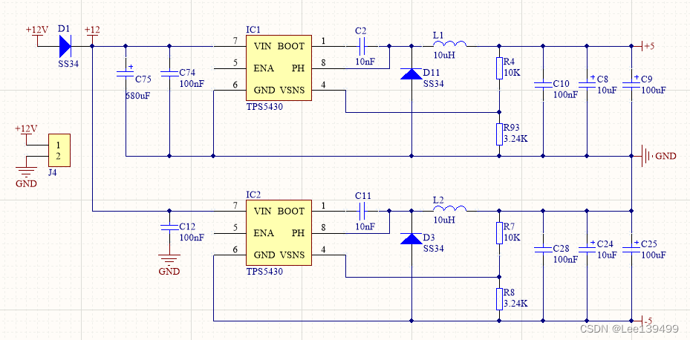This screenshot has width=690, height=340.
Task: Click the TPS5430 label under IC2
Action: (x=264, y=272)
